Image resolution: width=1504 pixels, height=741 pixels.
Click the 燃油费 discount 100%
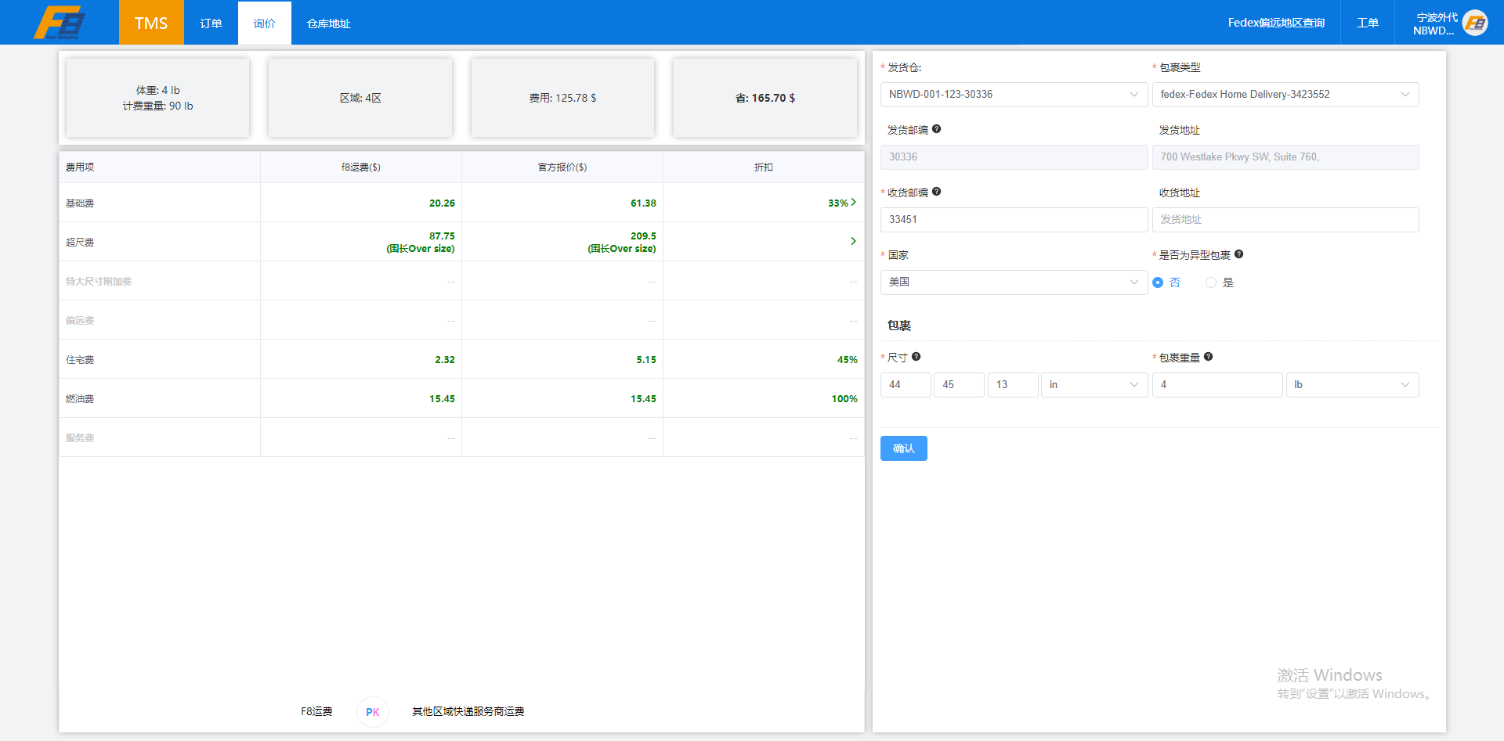(x=844, y=399)
